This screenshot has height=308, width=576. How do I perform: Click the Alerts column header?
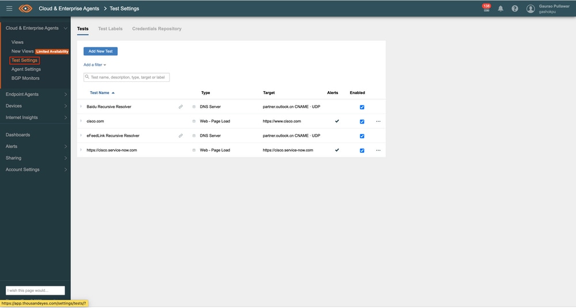click(333, 93)
